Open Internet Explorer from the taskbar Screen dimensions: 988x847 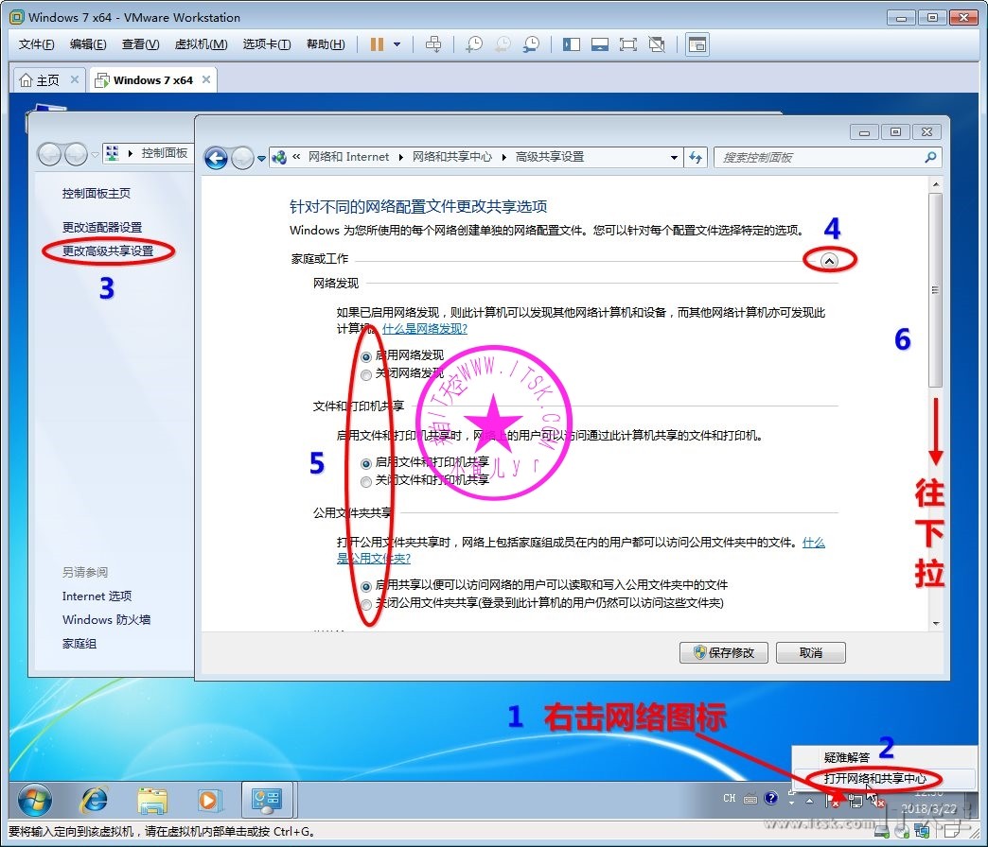pos(94,801)
